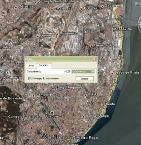This screenshot has width=141, height=145.
Task: Click the navigation control collapse icon
Action: pyautogui.click(x=137, y=4)
